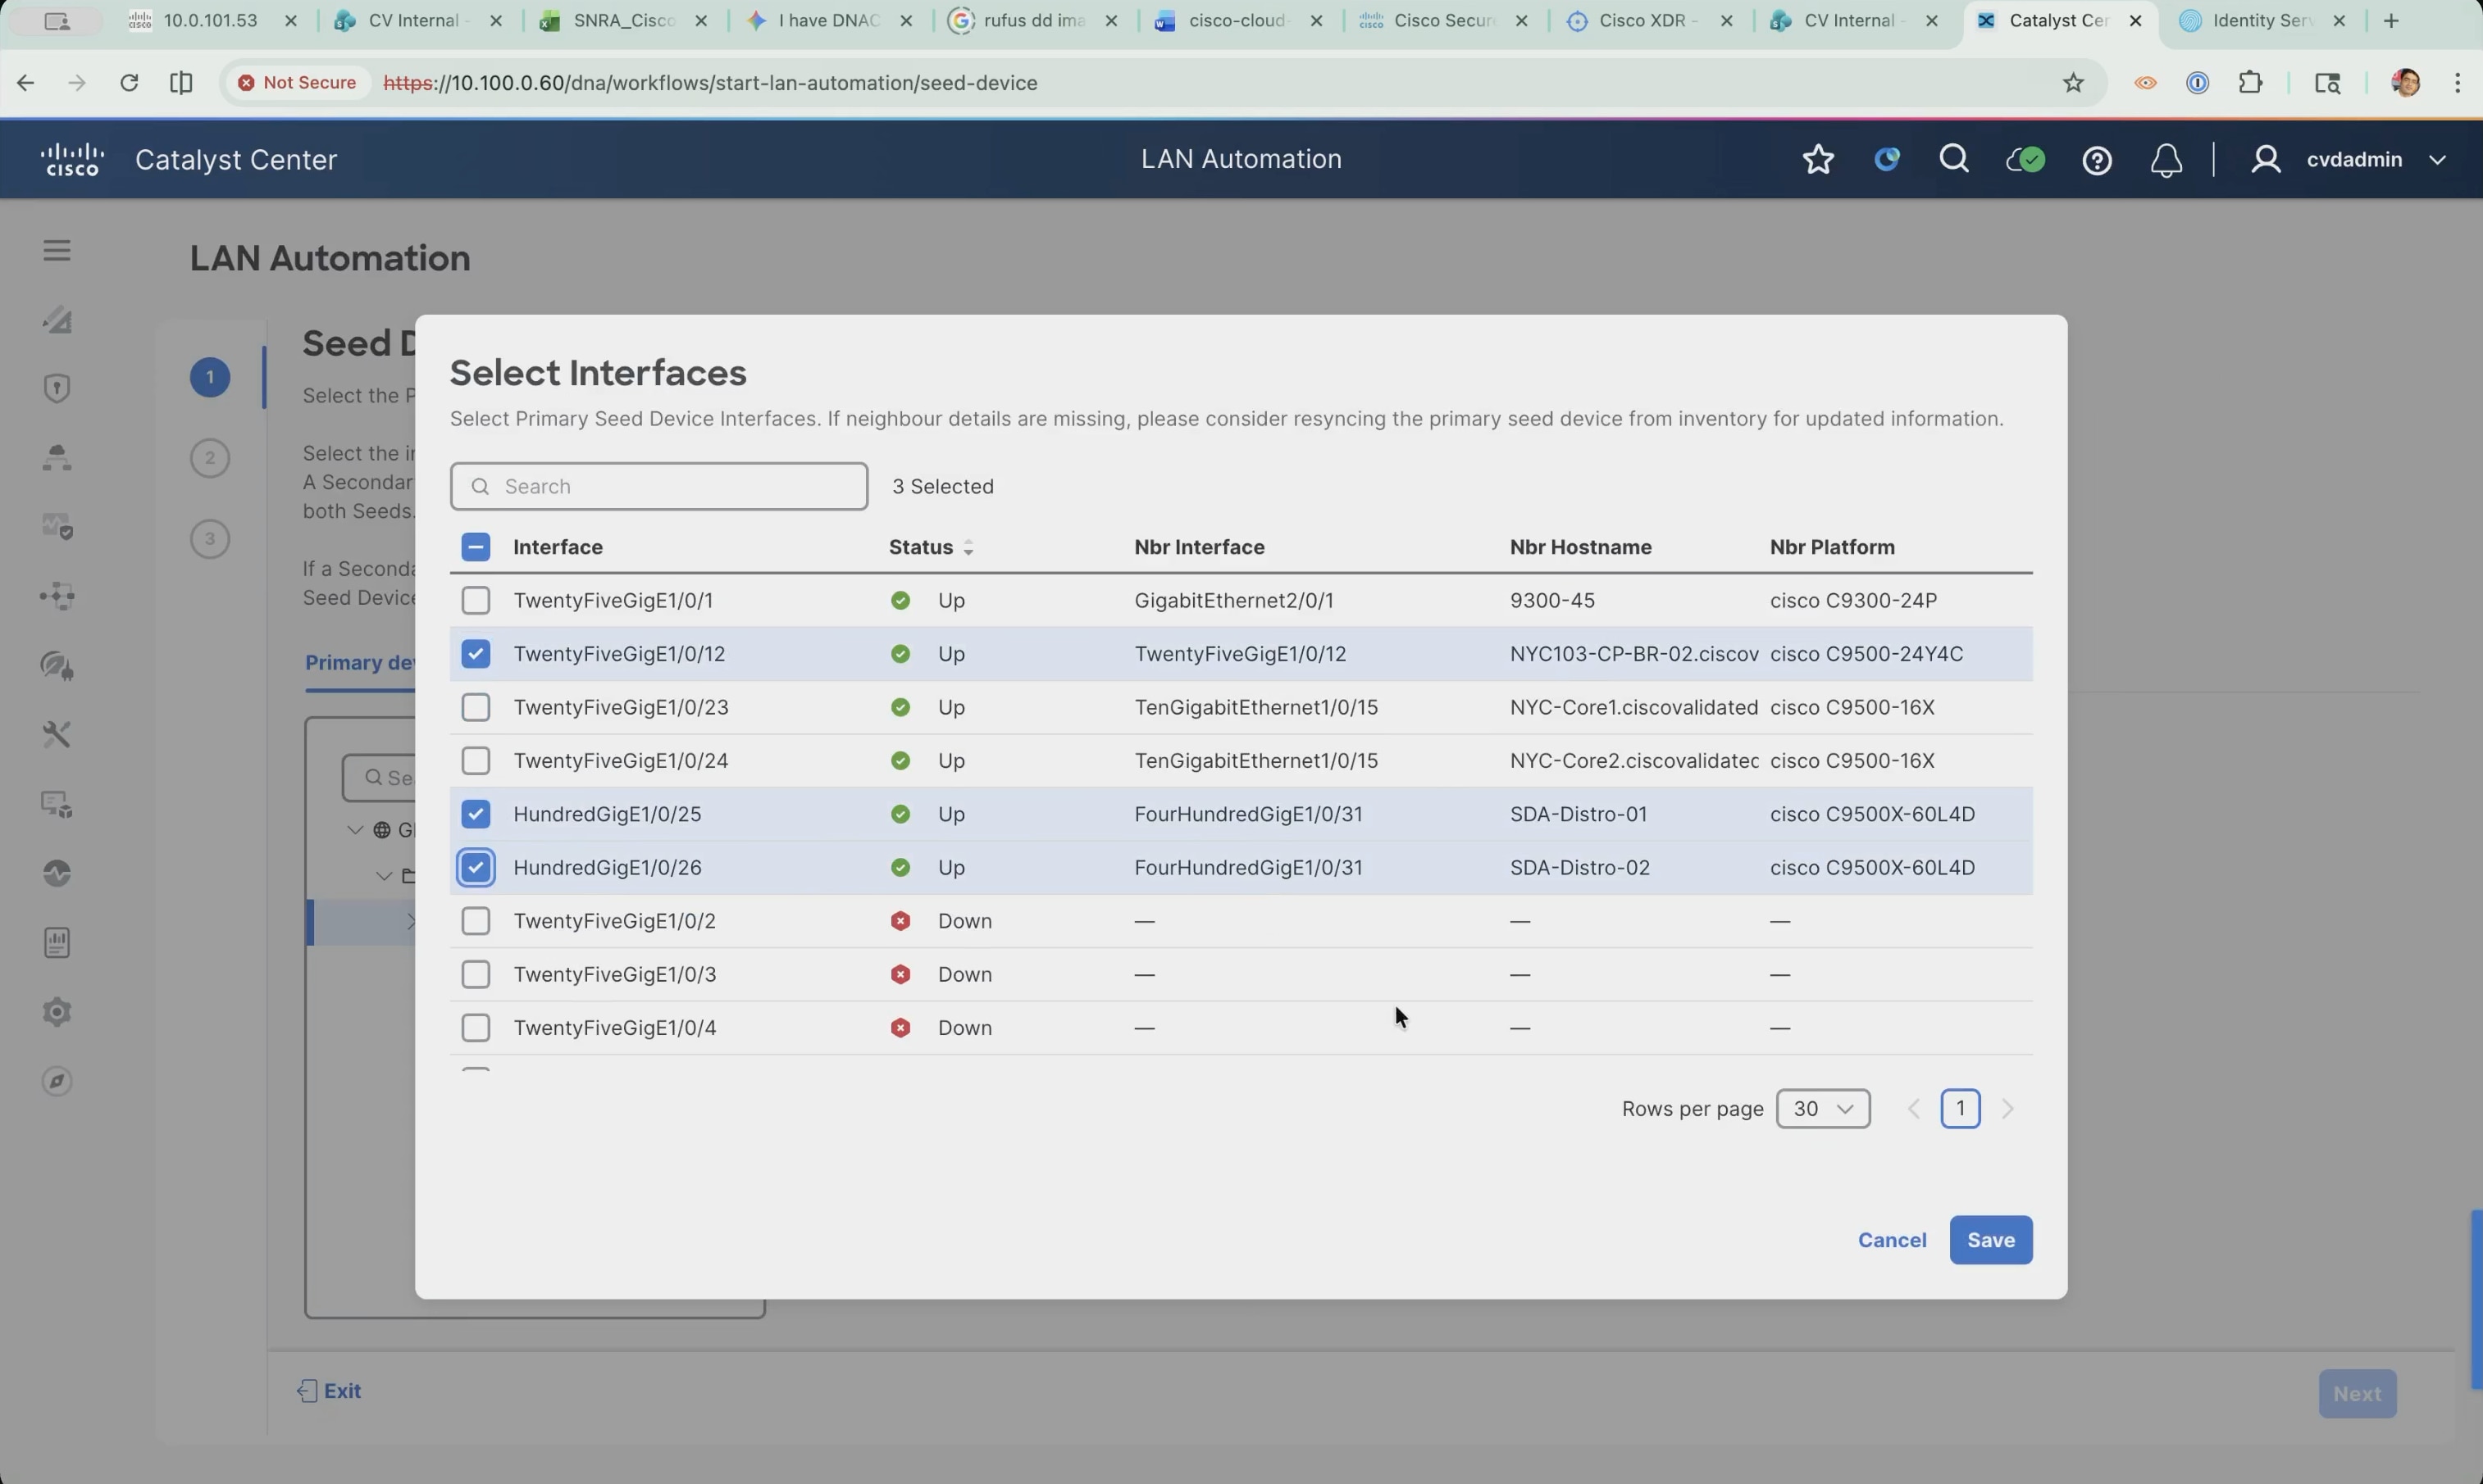2483x1484 pixels.
Task: Open the cvdadmin user menu chevron
Action: [x=2438, y=160]
